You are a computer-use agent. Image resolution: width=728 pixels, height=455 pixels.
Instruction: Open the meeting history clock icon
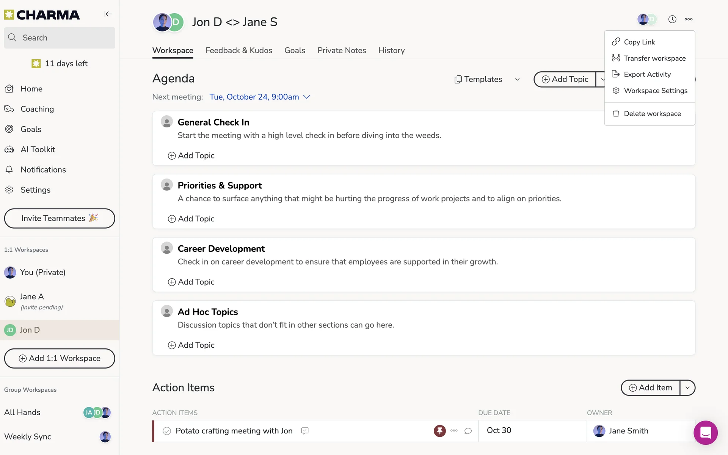pyautogui.click(x=672, y=19)
